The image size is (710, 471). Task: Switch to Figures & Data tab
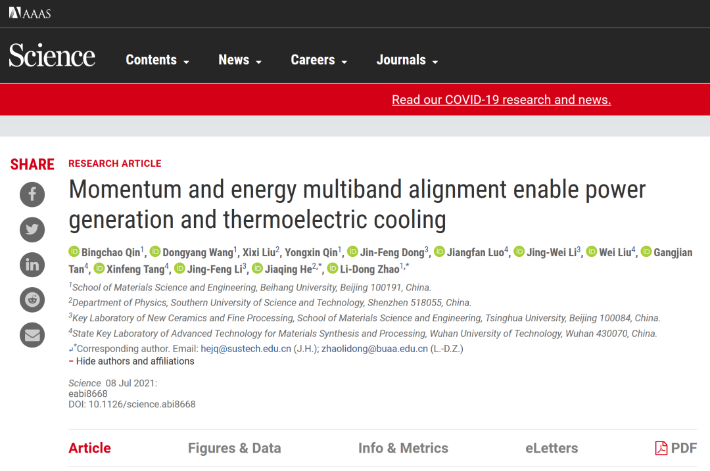234,449
